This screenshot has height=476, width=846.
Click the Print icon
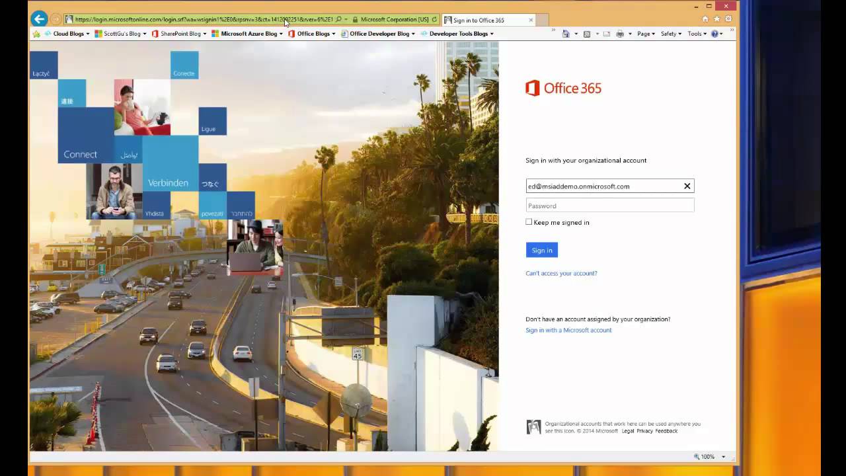click(x=620, y=34)
